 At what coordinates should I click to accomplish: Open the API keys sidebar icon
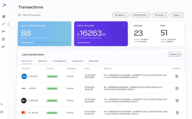(3, 47)
